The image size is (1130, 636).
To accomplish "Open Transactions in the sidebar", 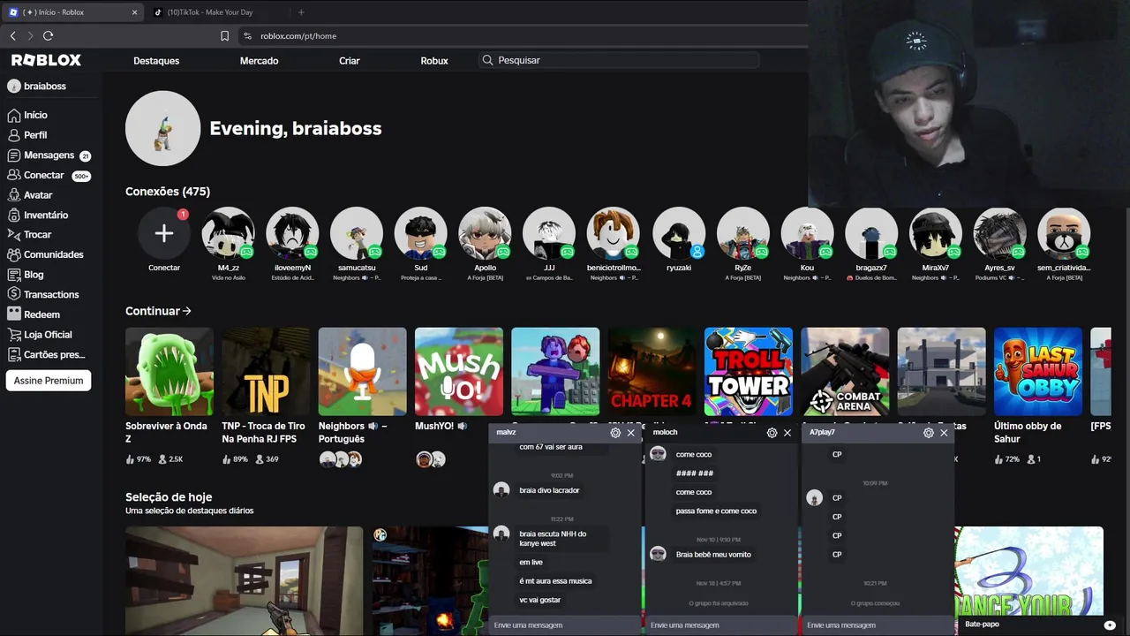I will (42, 294).
